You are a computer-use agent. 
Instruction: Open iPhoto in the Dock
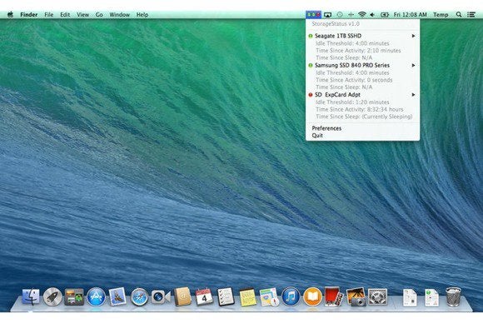[x=356, y=297]
